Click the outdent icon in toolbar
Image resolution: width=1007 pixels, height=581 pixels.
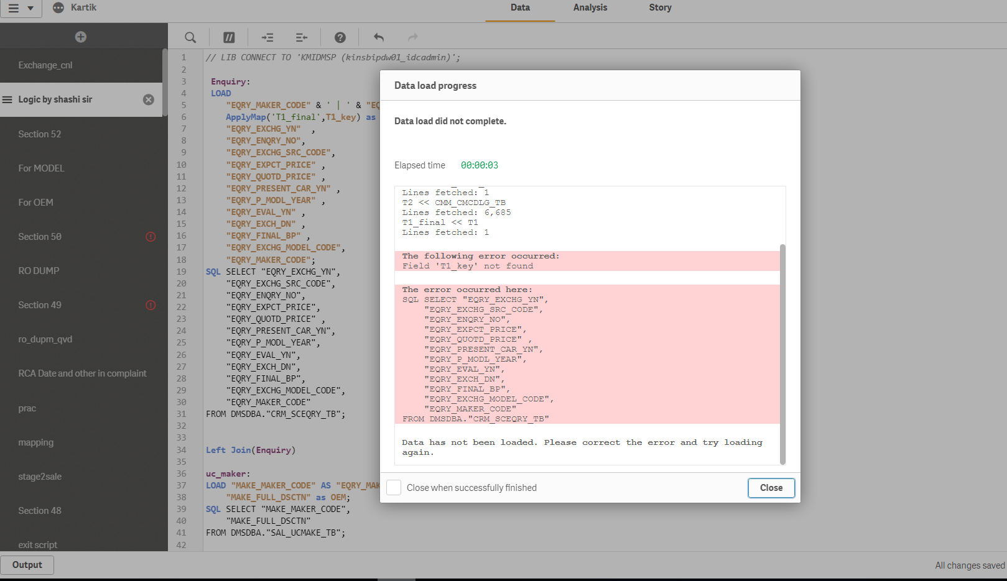tap(302, 37)
